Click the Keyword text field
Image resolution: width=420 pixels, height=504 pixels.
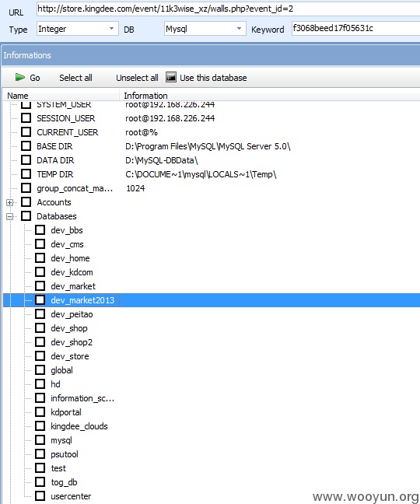tap(355, 28)
